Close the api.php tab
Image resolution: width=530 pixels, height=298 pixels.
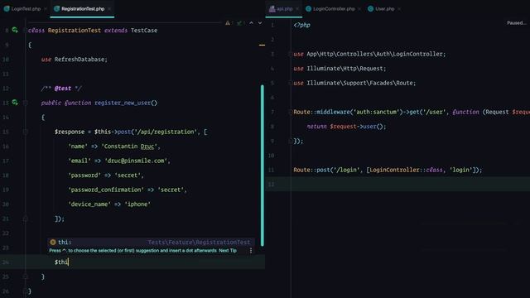pyautogui.click(x=297, y=9)
